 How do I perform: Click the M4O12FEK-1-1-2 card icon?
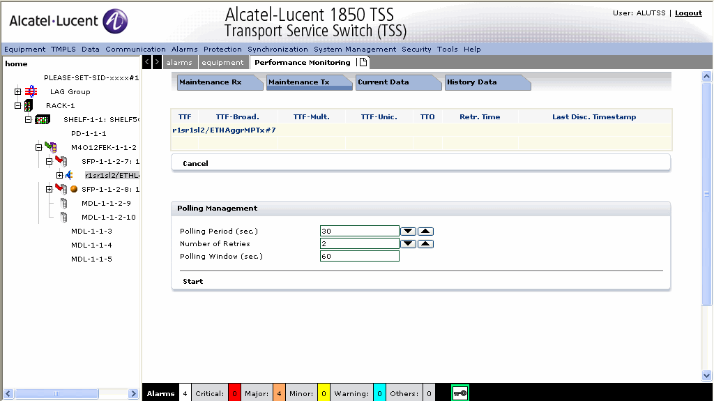[x=51, y=147]
